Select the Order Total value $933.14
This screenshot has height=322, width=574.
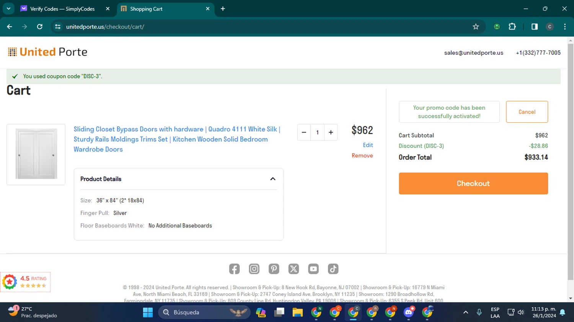(x=536, y=157)
